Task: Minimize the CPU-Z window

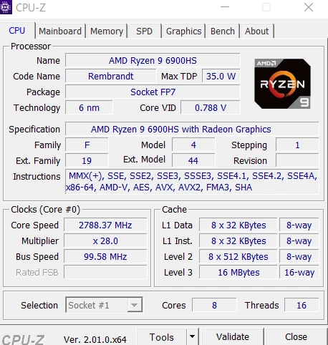Action: [225, 7]
